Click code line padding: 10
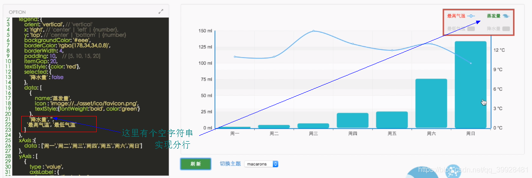The height and width of the screenshot is (178, 532). [62, 56]
